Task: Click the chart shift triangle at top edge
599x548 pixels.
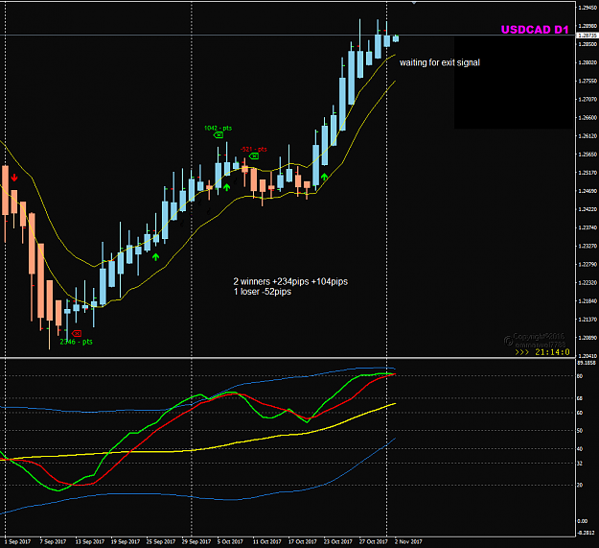Action: (414, 3)
